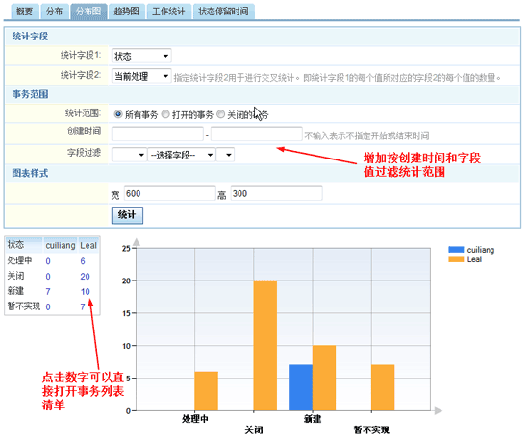Screen dimensions: 529x440
Task: Click the cuiliang table column header
Action: coord(61,245)
